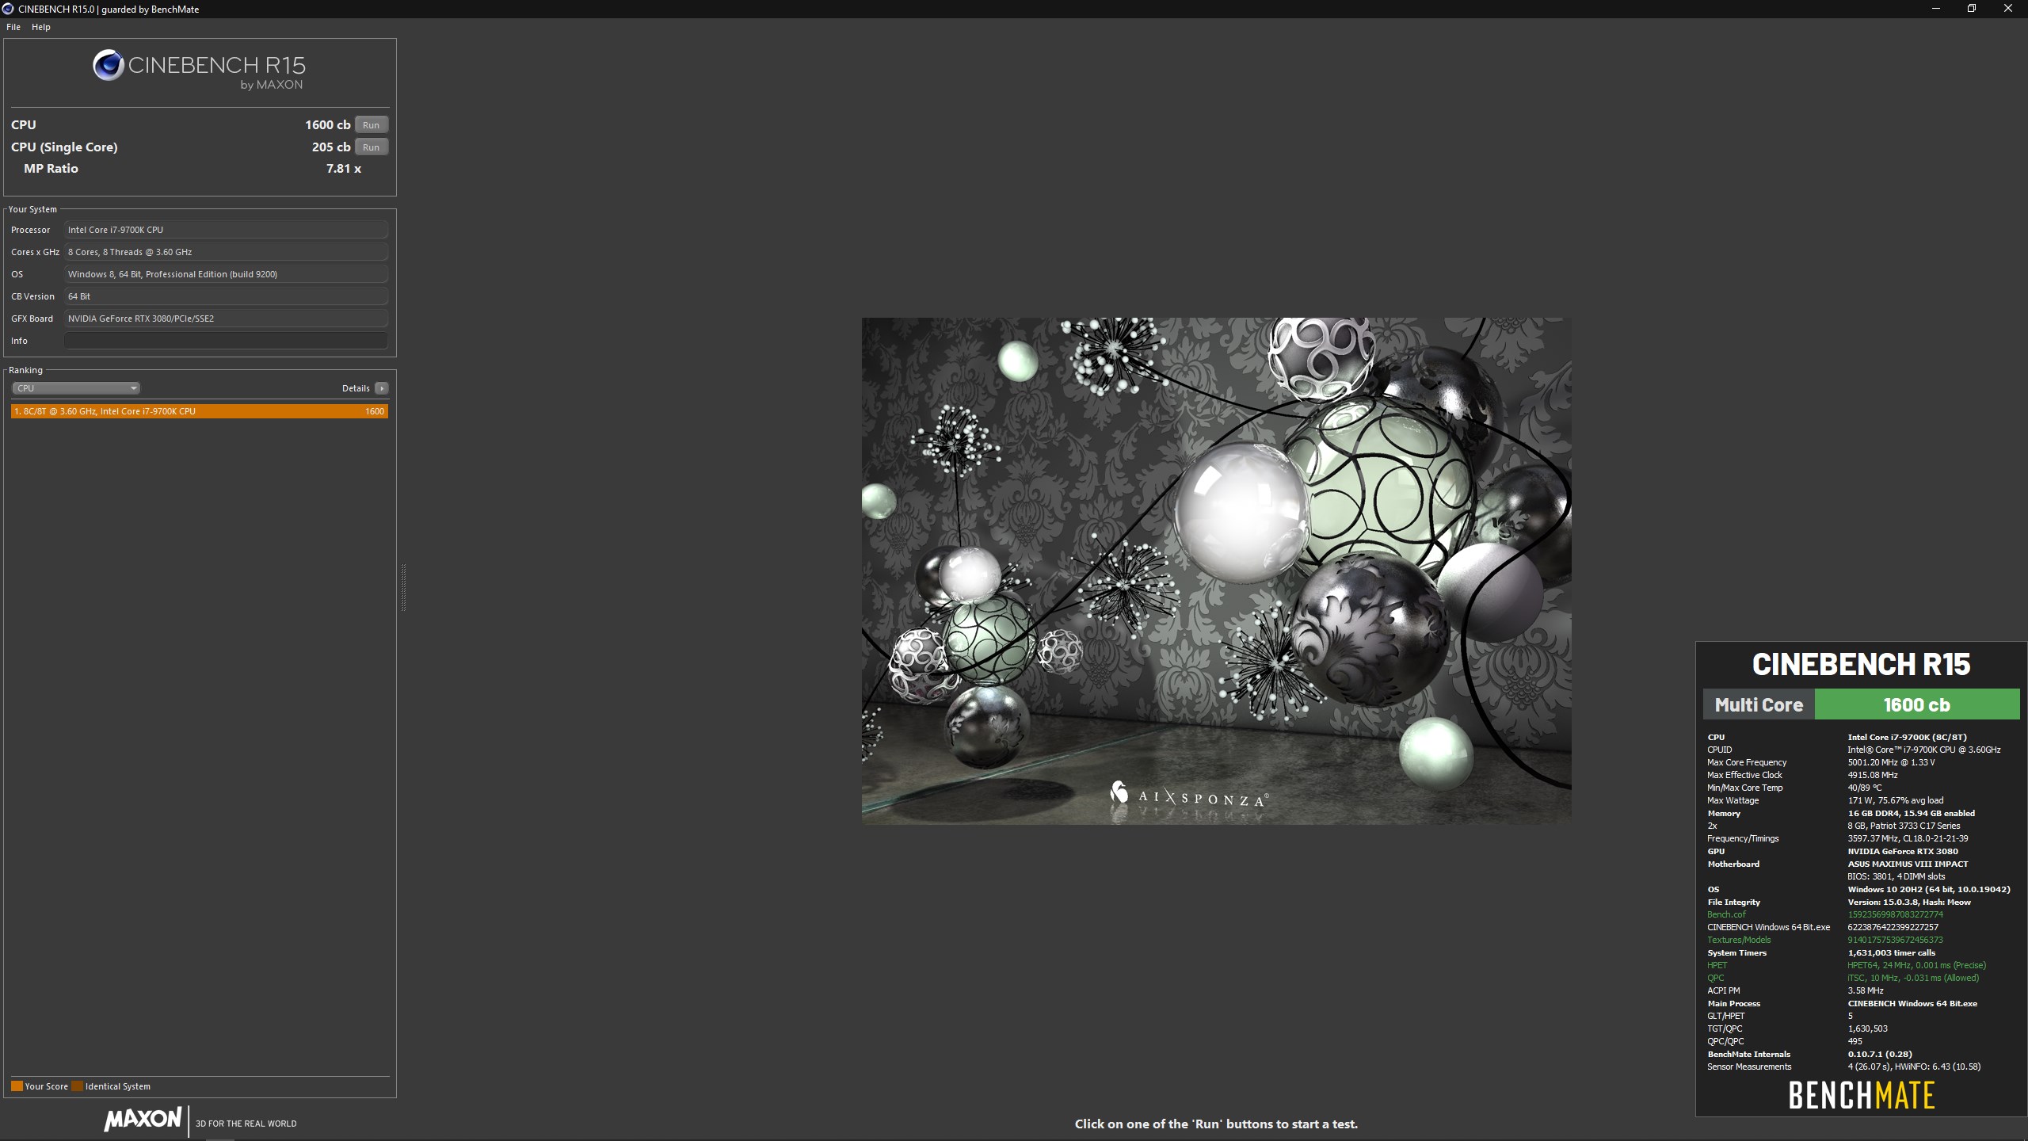Viewport: 2028px width, 1141px height.
Task: Click the green 1600 cb BenchMate score
Action: pos(1916,704)
